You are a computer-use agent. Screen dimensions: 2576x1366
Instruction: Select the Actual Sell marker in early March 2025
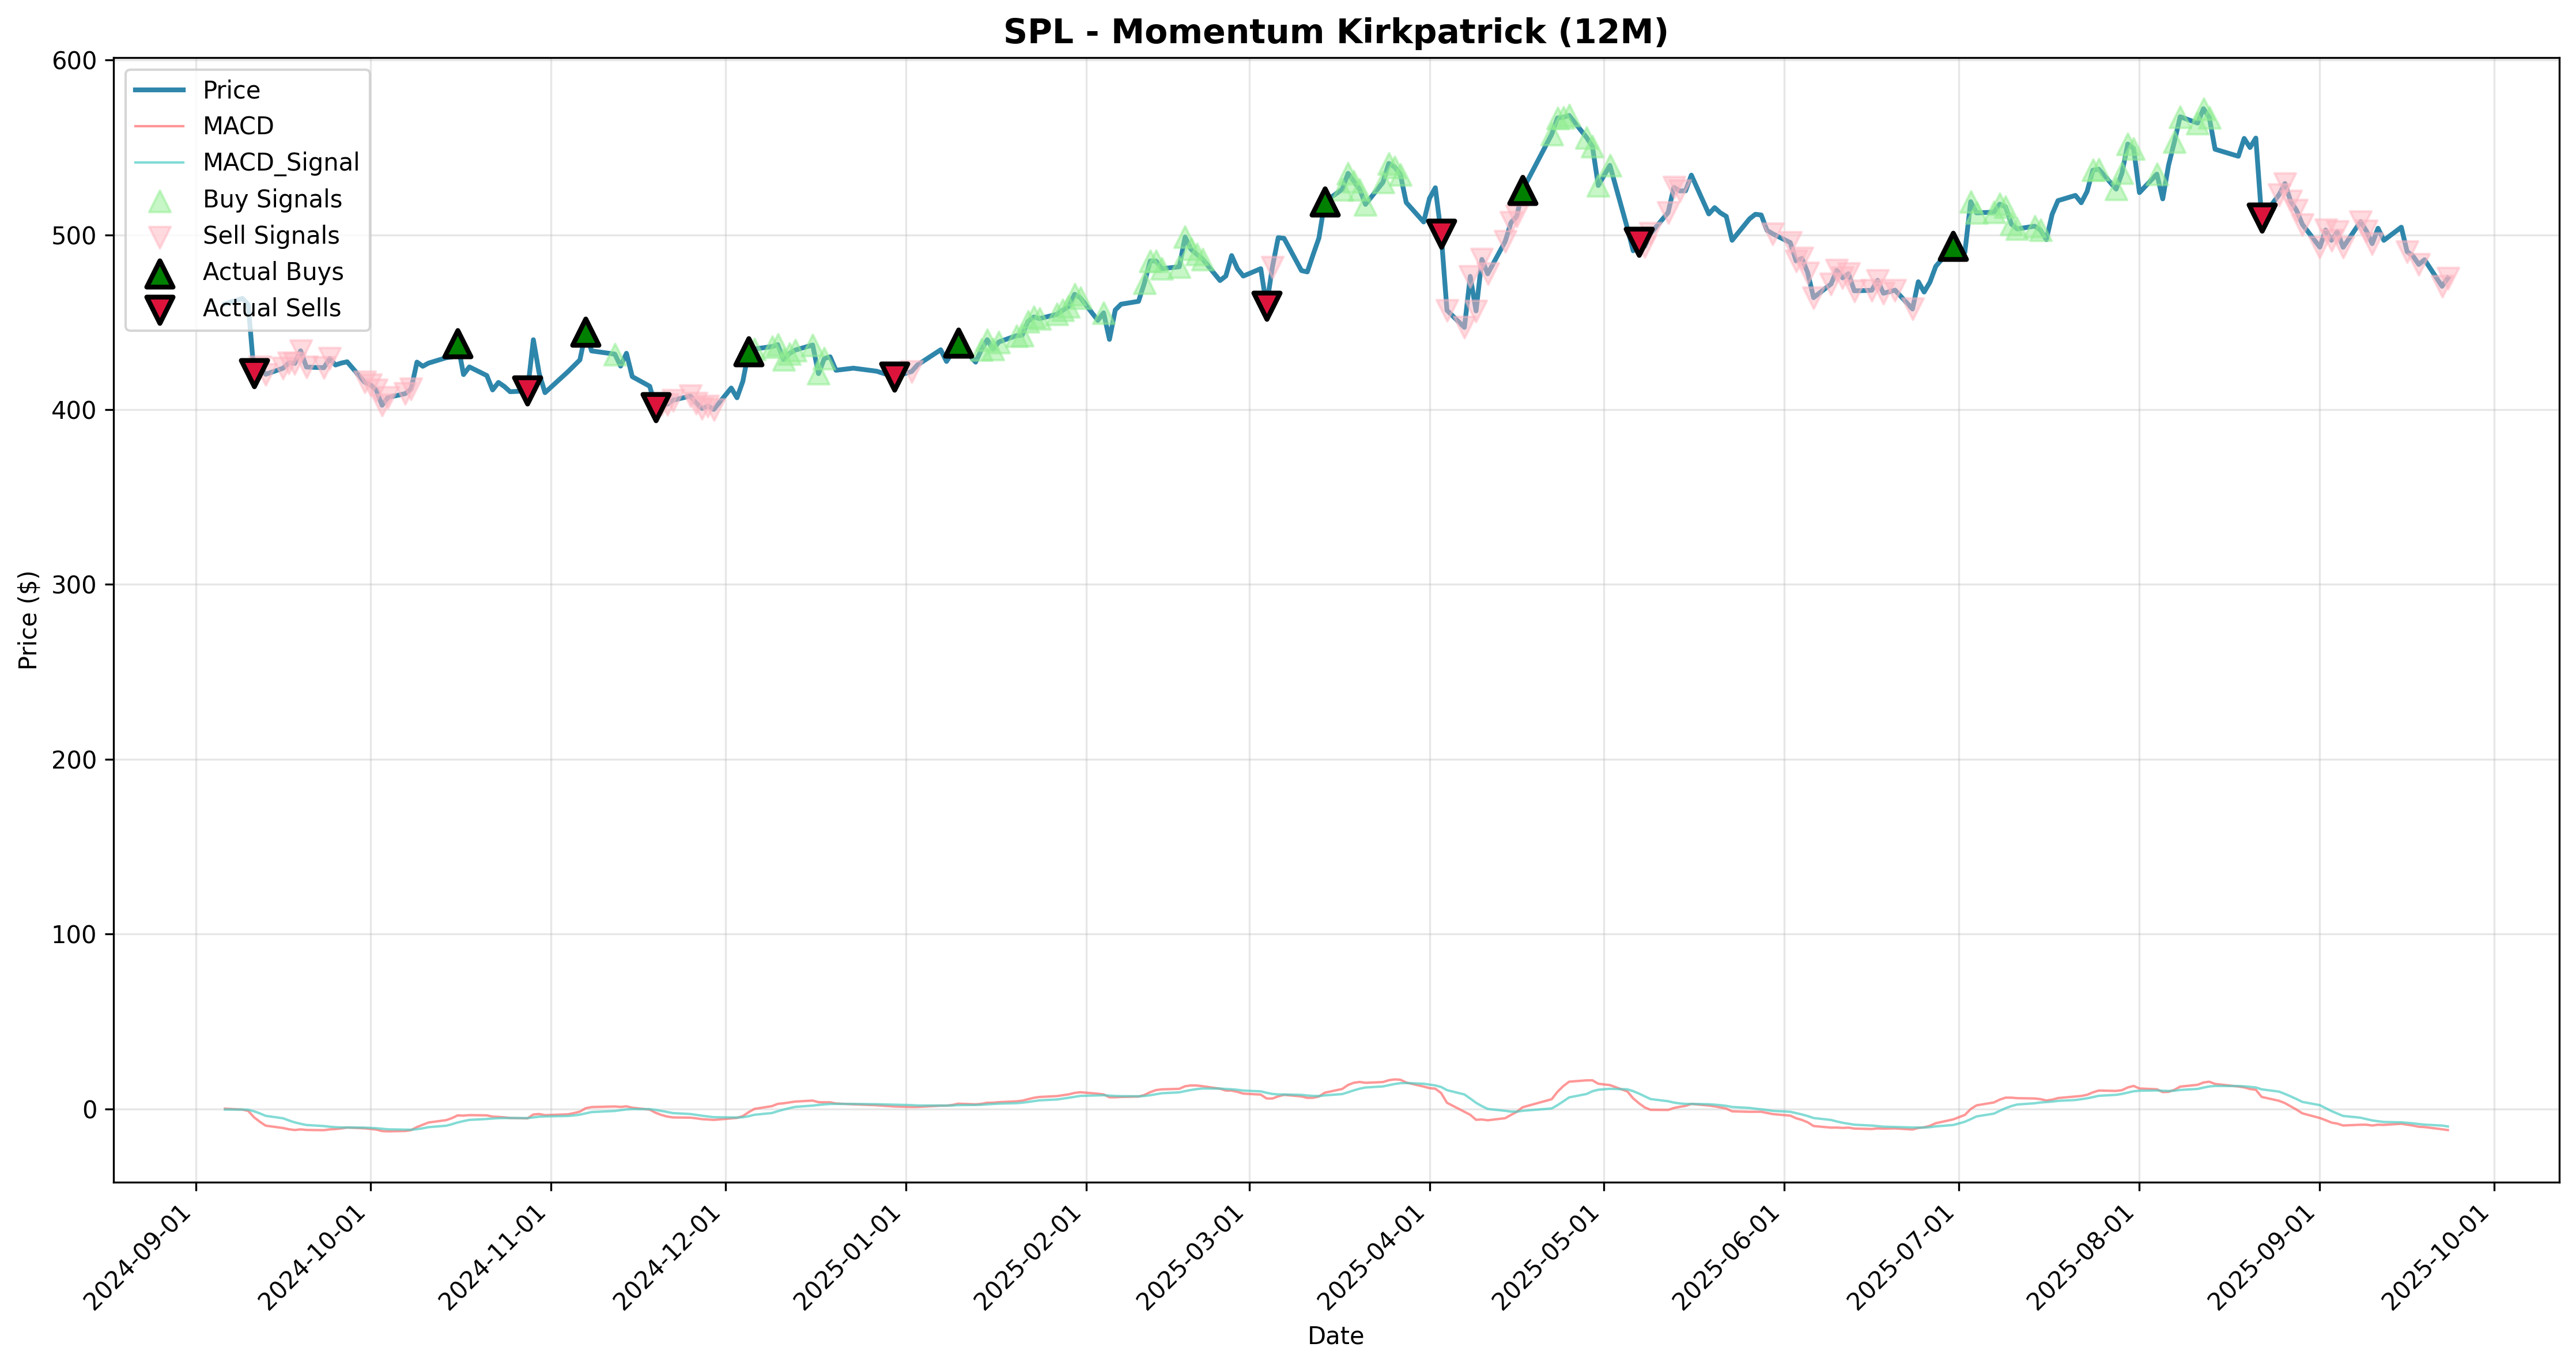1267,306
